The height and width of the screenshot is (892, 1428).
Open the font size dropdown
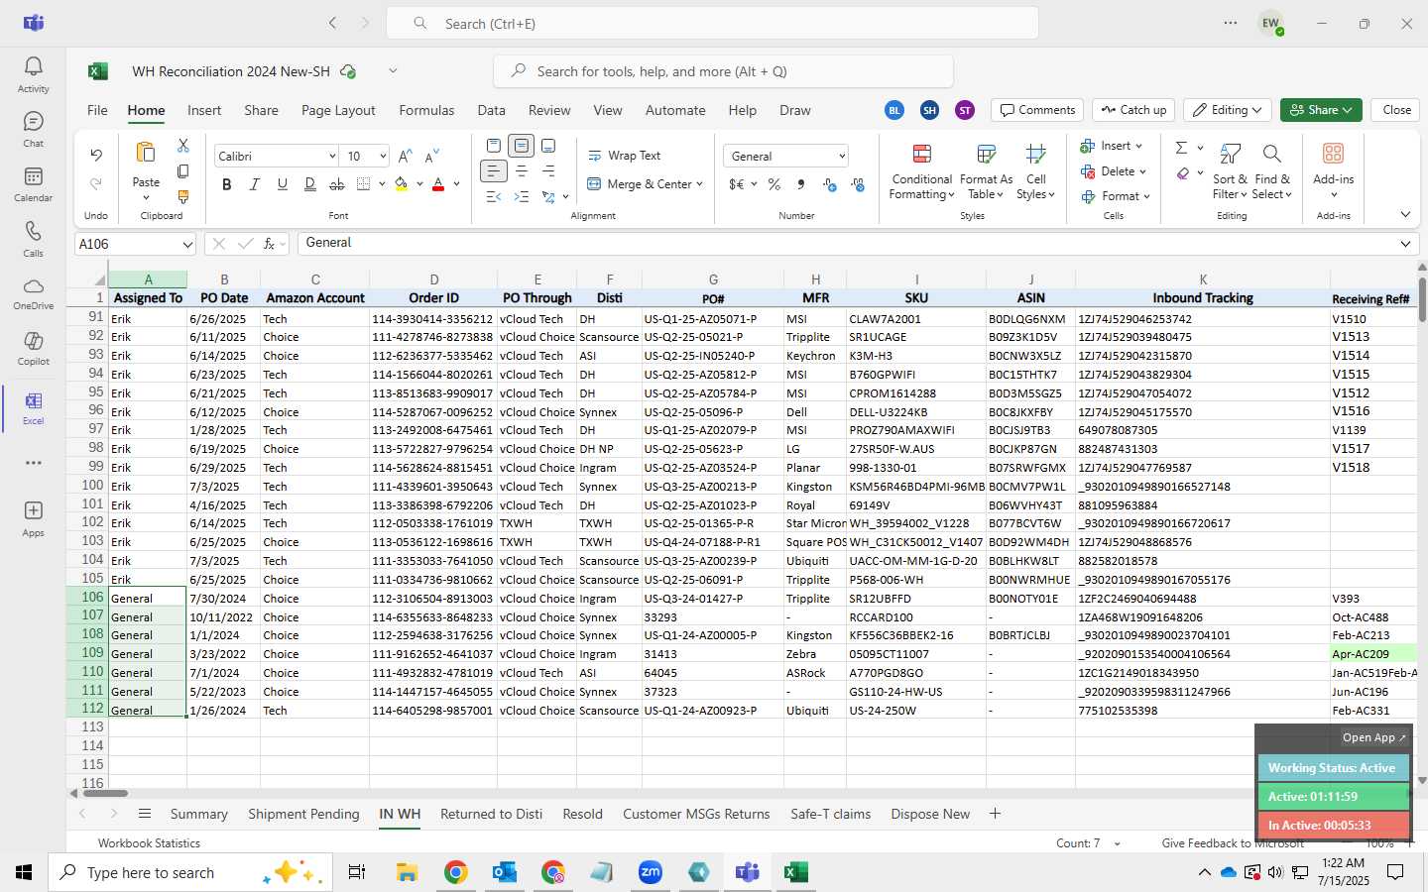pyautogui.click(x=382, y=157)
